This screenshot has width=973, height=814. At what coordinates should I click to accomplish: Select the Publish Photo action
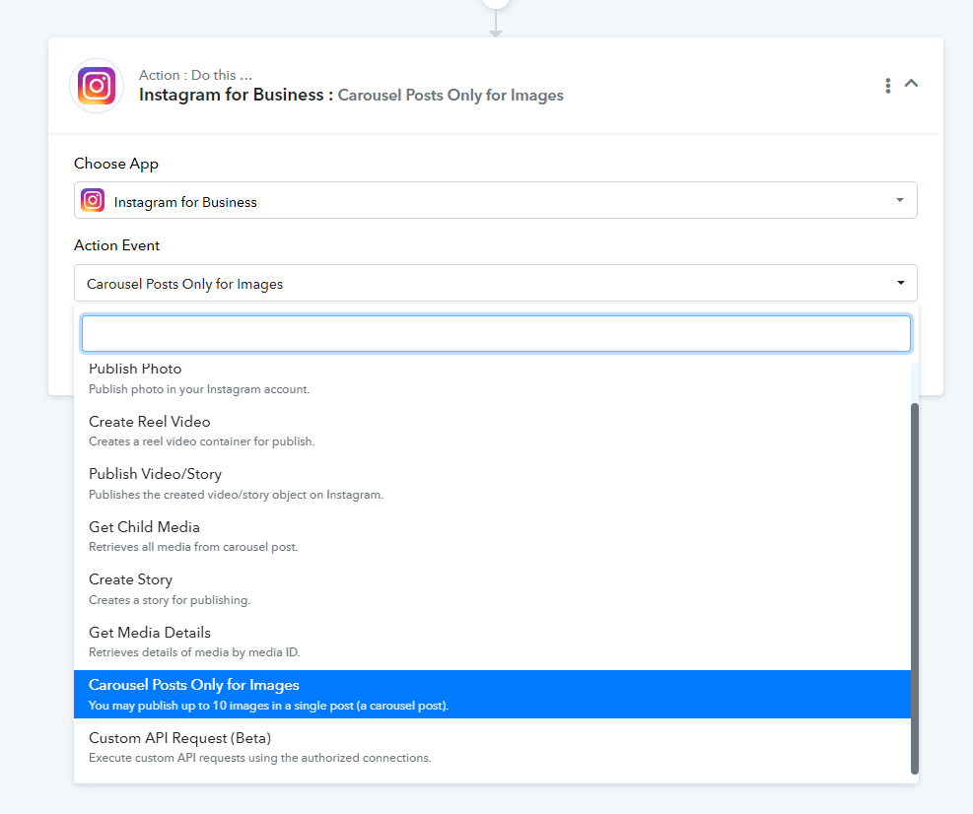(492, 378)
